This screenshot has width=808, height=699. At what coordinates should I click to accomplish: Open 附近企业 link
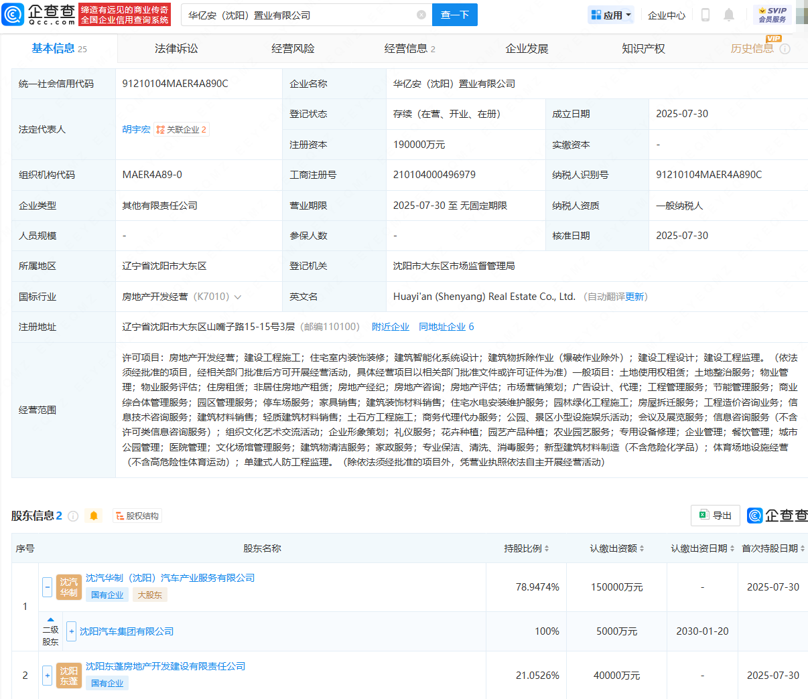[391, 327]
